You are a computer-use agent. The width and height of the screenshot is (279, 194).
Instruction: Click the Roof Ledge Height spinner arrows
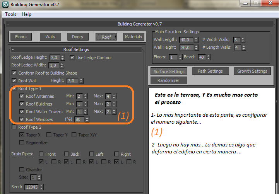pos(63,58)
